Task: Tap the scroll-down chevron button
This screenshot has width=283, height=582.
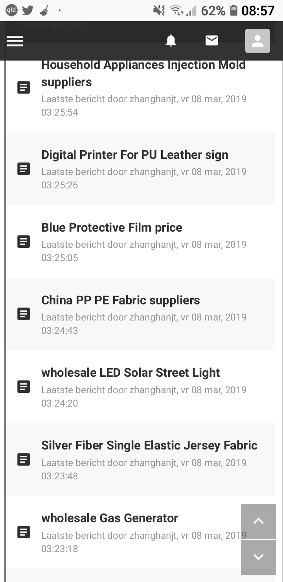Action: click(258, 557)
